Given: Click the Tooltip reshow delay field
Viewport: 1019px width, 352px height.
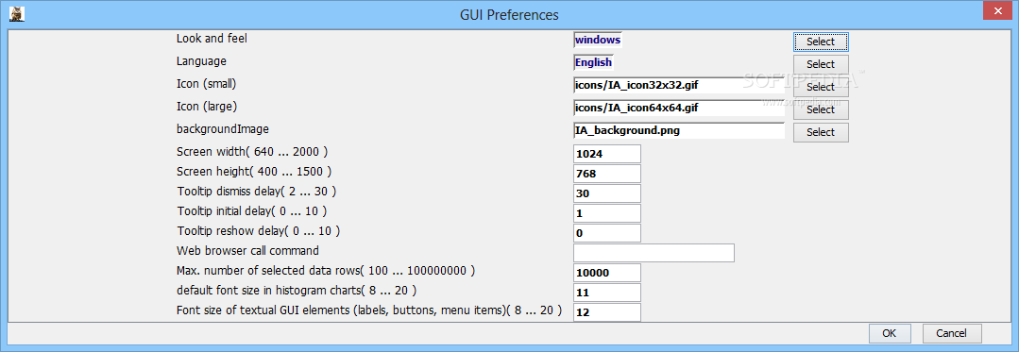Looking at the screenshot, I should coord(607,233).
